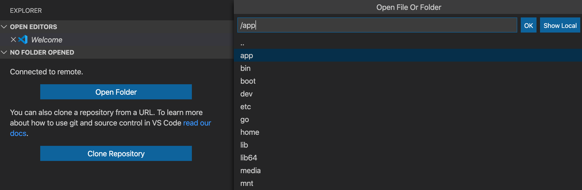Select the 'app' folder entry
Viewport: 582px width, 190px height.
(x=408, y=55)
